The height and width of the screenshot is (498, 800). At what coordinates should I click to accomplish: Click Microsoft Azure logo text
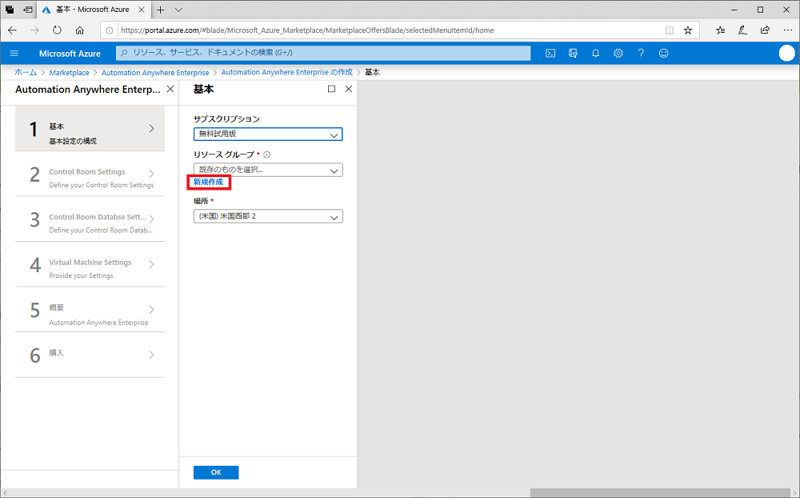click(70, 53)
